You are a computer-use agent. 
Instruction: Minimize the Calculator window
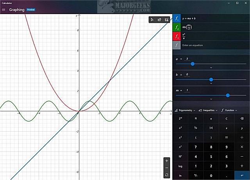coord(229,3)
